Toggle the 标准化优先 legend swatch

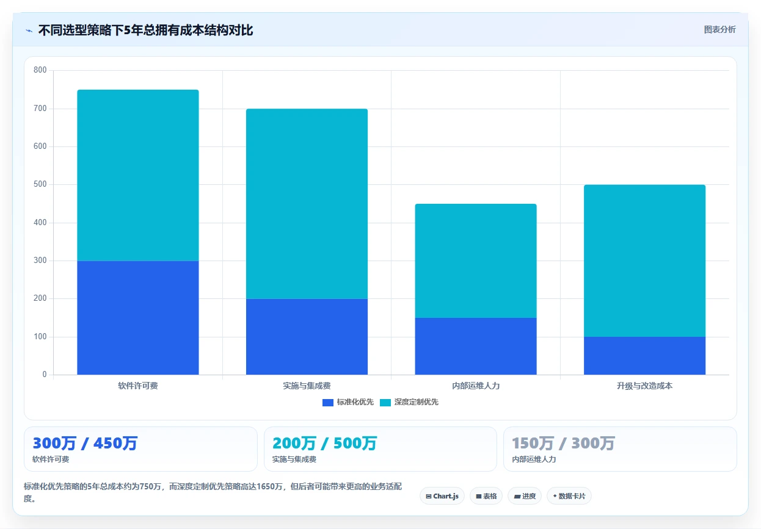pyautogui.click(x=328, y=402)
